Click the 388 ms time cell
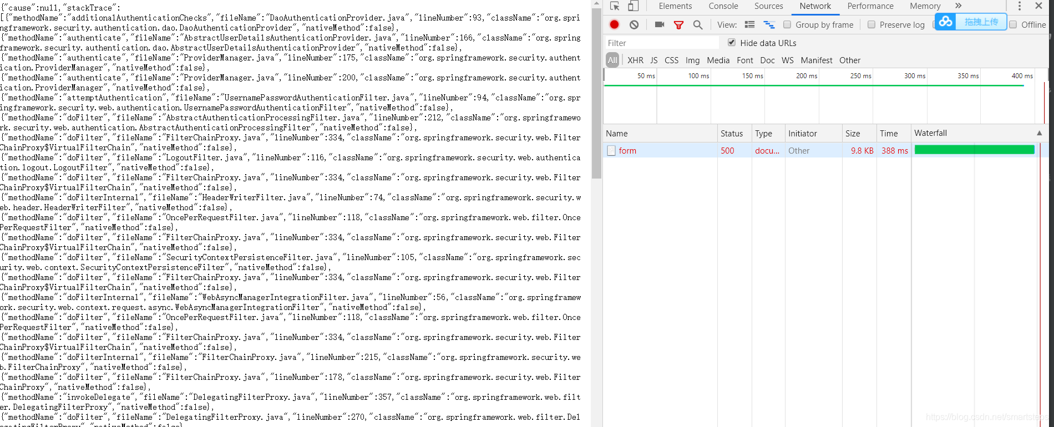Screen dimensions: 1054x427 895,151
